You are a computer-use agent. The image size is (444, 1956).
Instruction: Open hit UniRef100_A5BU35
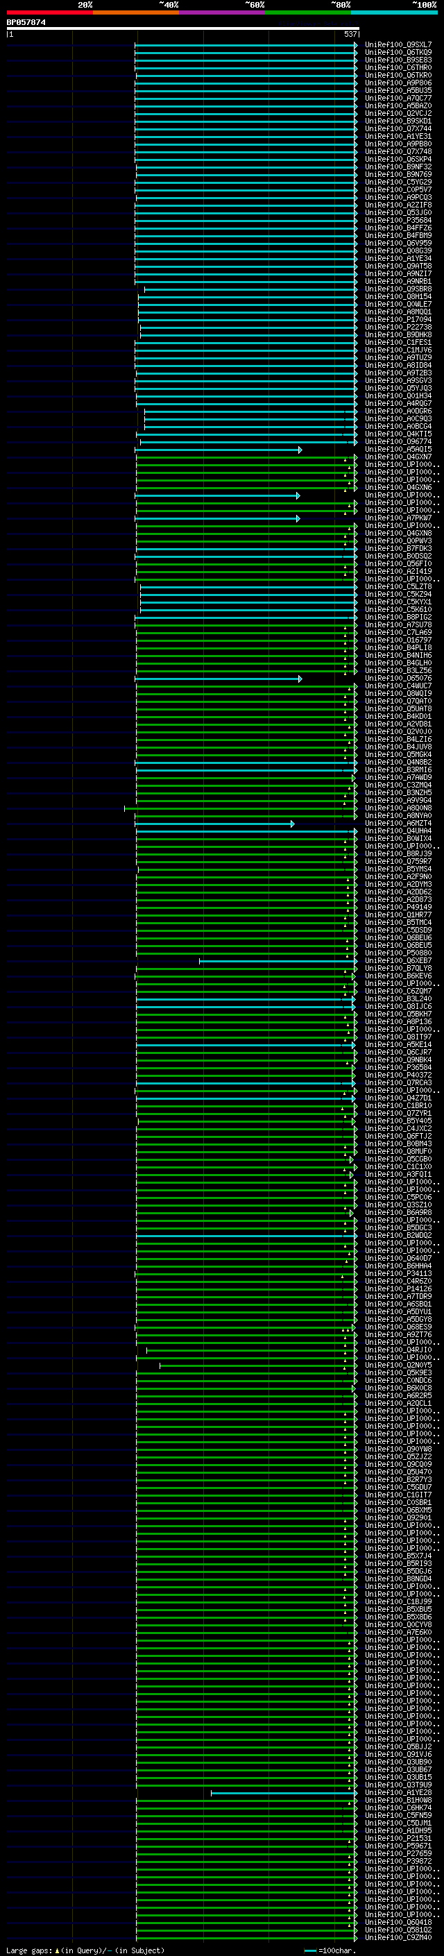pyautogui.click(x=398, y=90)
